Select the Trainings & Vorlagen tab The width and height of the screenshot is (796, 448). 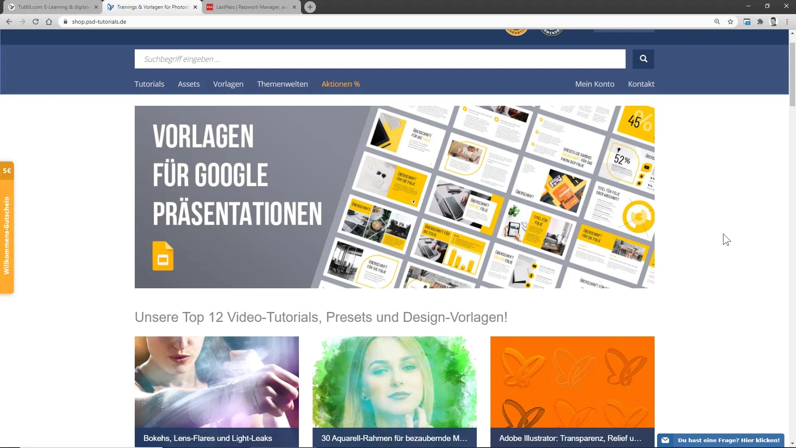[x=152, y=7]
